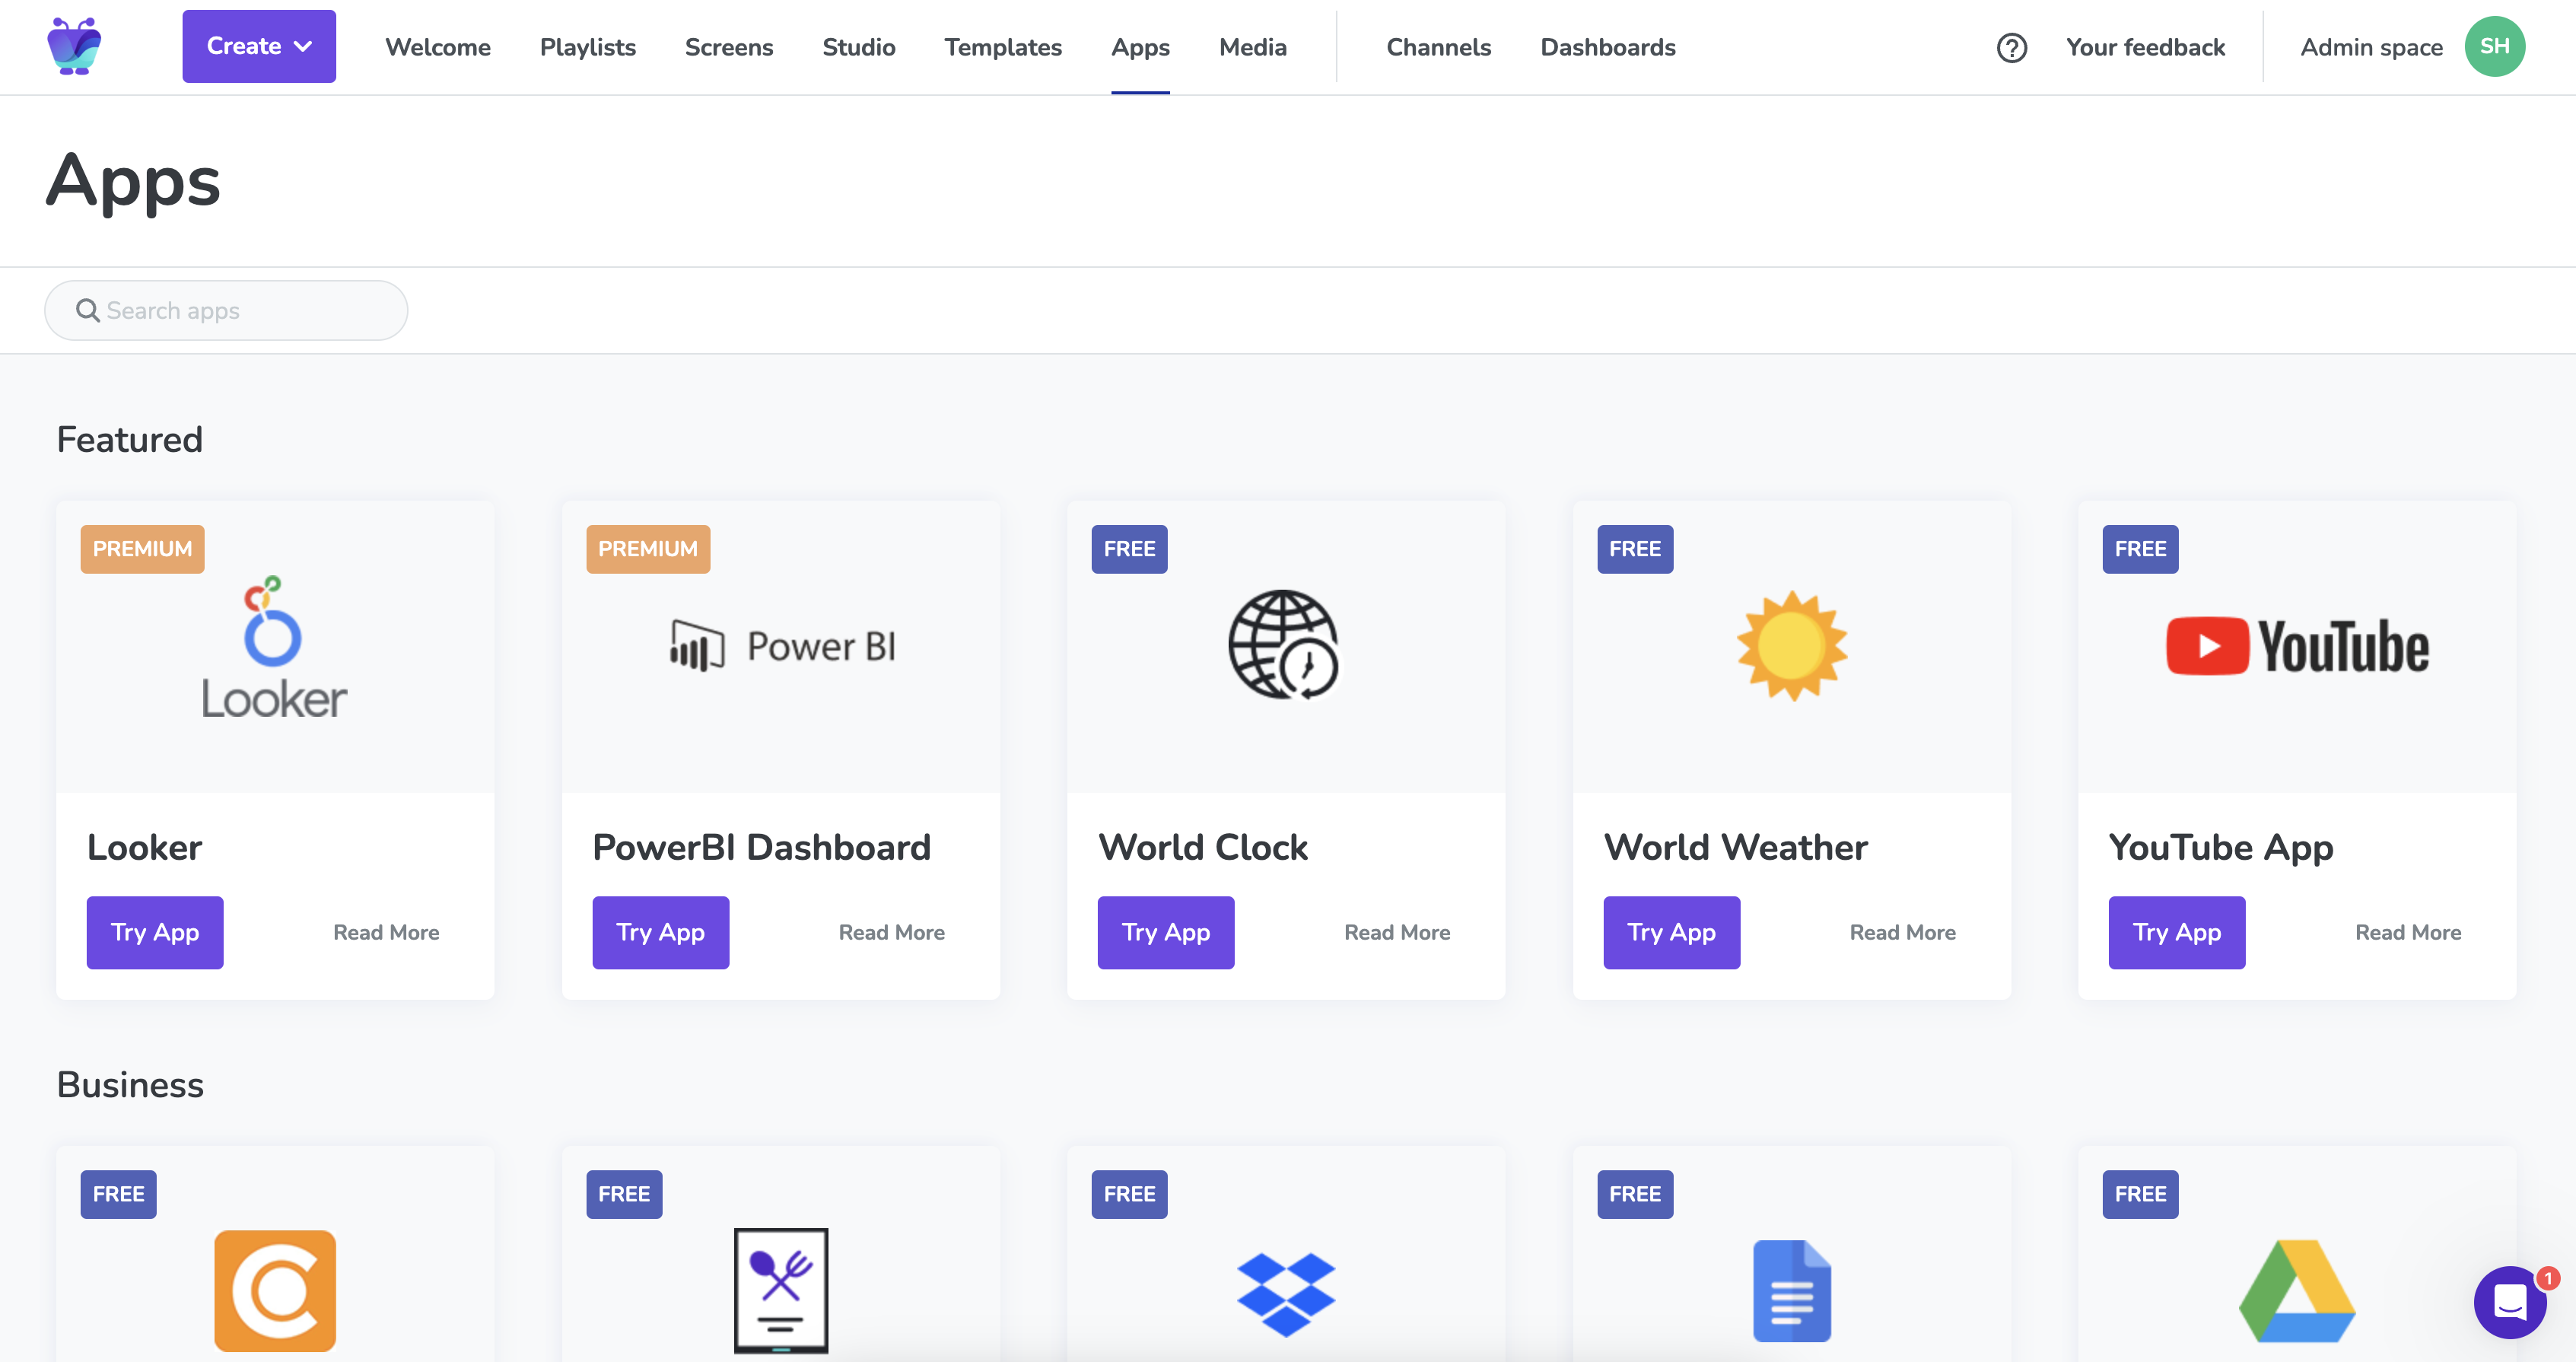
Task: Click Your feedback link
Action: point(2145,47)
